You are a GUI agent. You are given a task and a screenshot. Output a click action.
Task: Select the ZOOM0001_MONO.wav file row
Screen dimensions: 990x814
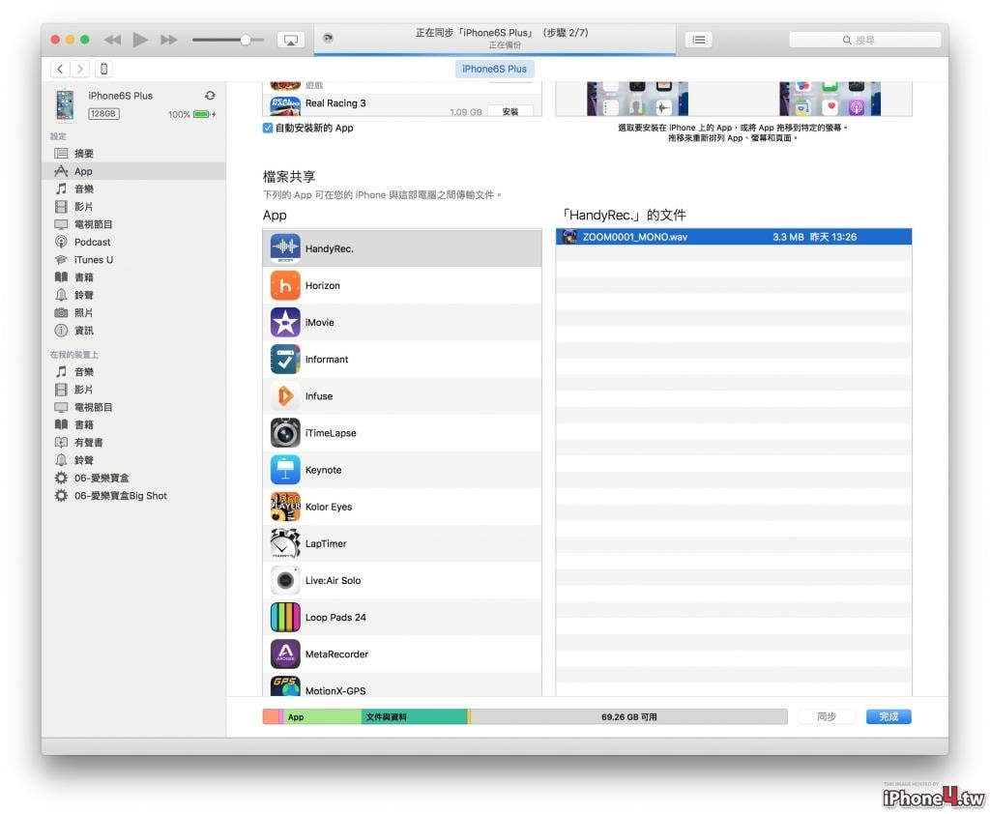pos(734,237)
